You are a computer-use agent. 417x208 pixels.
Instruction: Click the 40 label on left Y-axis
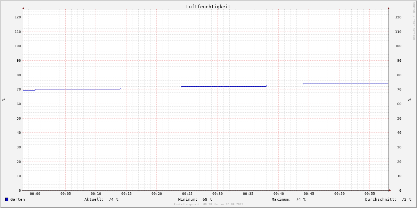coord(19,132)
